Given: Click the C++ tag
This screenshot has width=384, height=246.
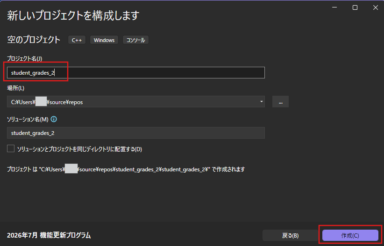Looking at the screenshot, I should (77, 40).
